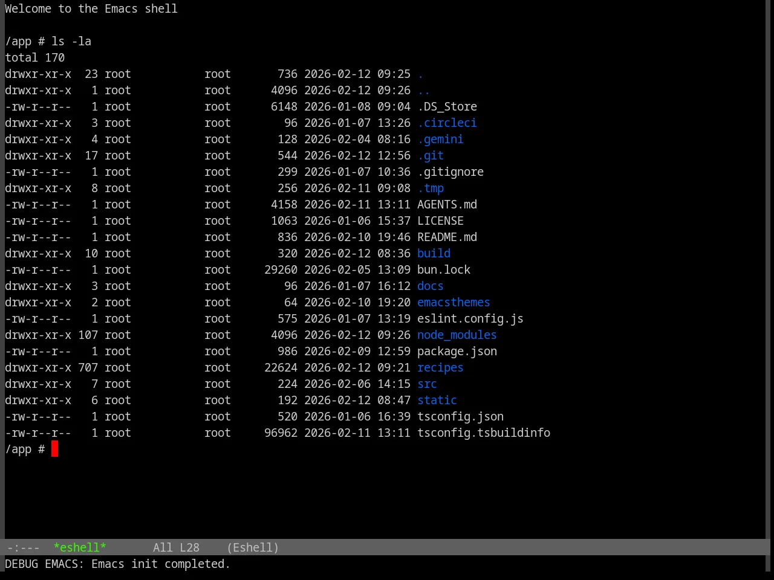Open the node_modules directory entry

click(x=457, y=335)
